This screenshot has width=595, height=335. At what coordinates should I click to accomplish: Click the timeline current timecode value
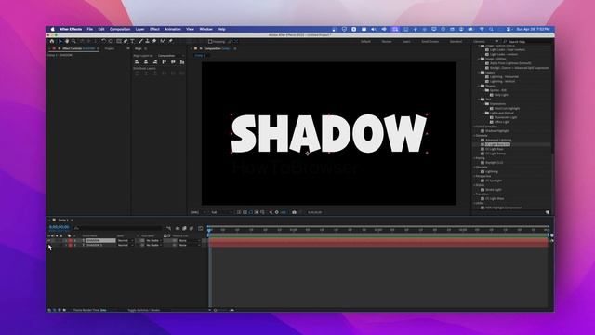pyautogui.click(x=59, y=227)
